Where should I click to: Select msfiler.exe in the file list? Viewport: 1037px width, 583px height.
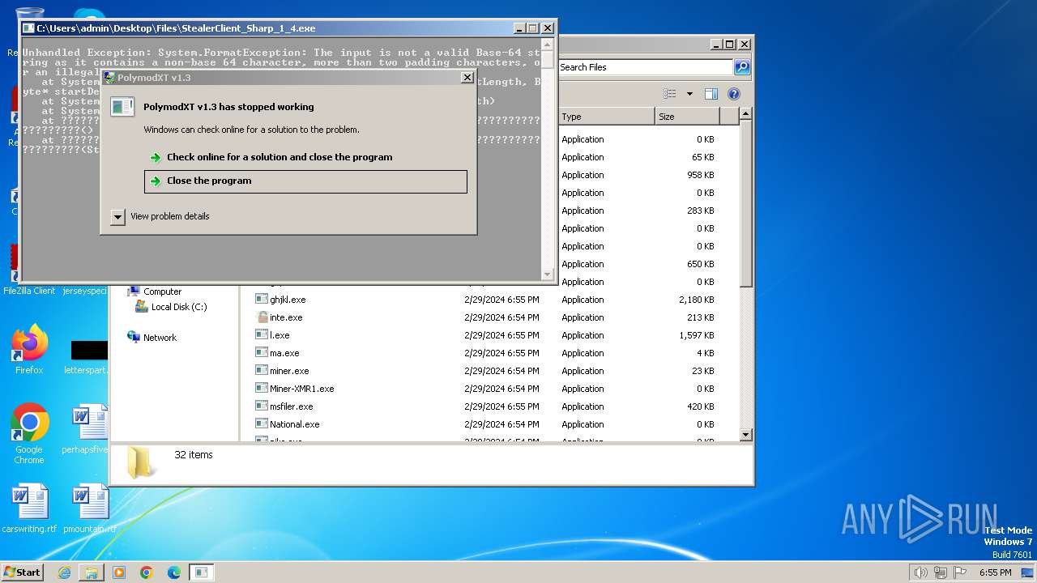coord(291,406)
